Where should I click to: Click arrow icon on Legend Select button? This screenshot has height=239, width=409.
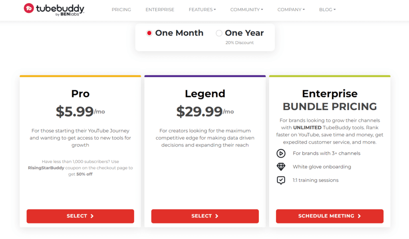pos(217,216)
